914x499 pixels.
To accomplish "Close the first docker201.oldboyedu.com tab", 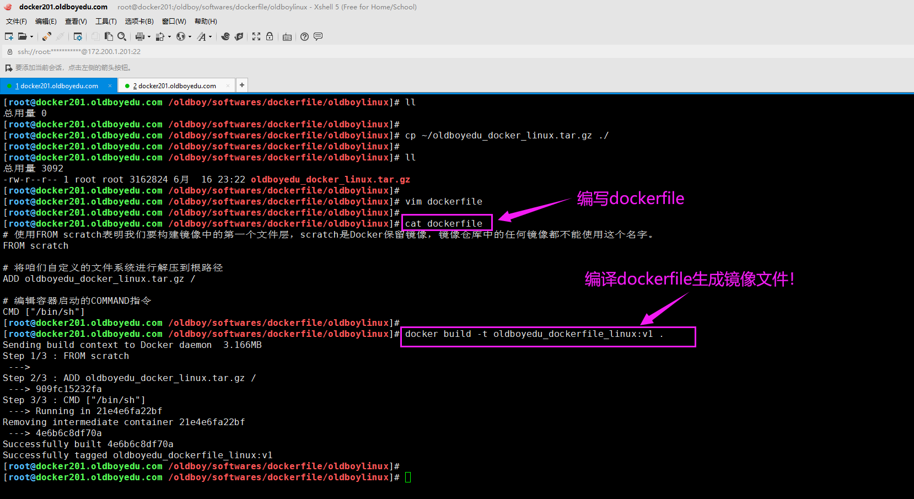I will pos(110,85).
